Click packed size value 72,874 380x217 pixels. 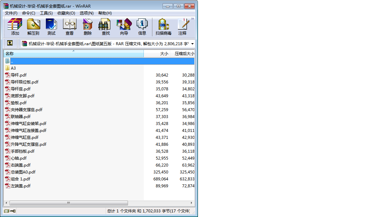tap(188, 186)
